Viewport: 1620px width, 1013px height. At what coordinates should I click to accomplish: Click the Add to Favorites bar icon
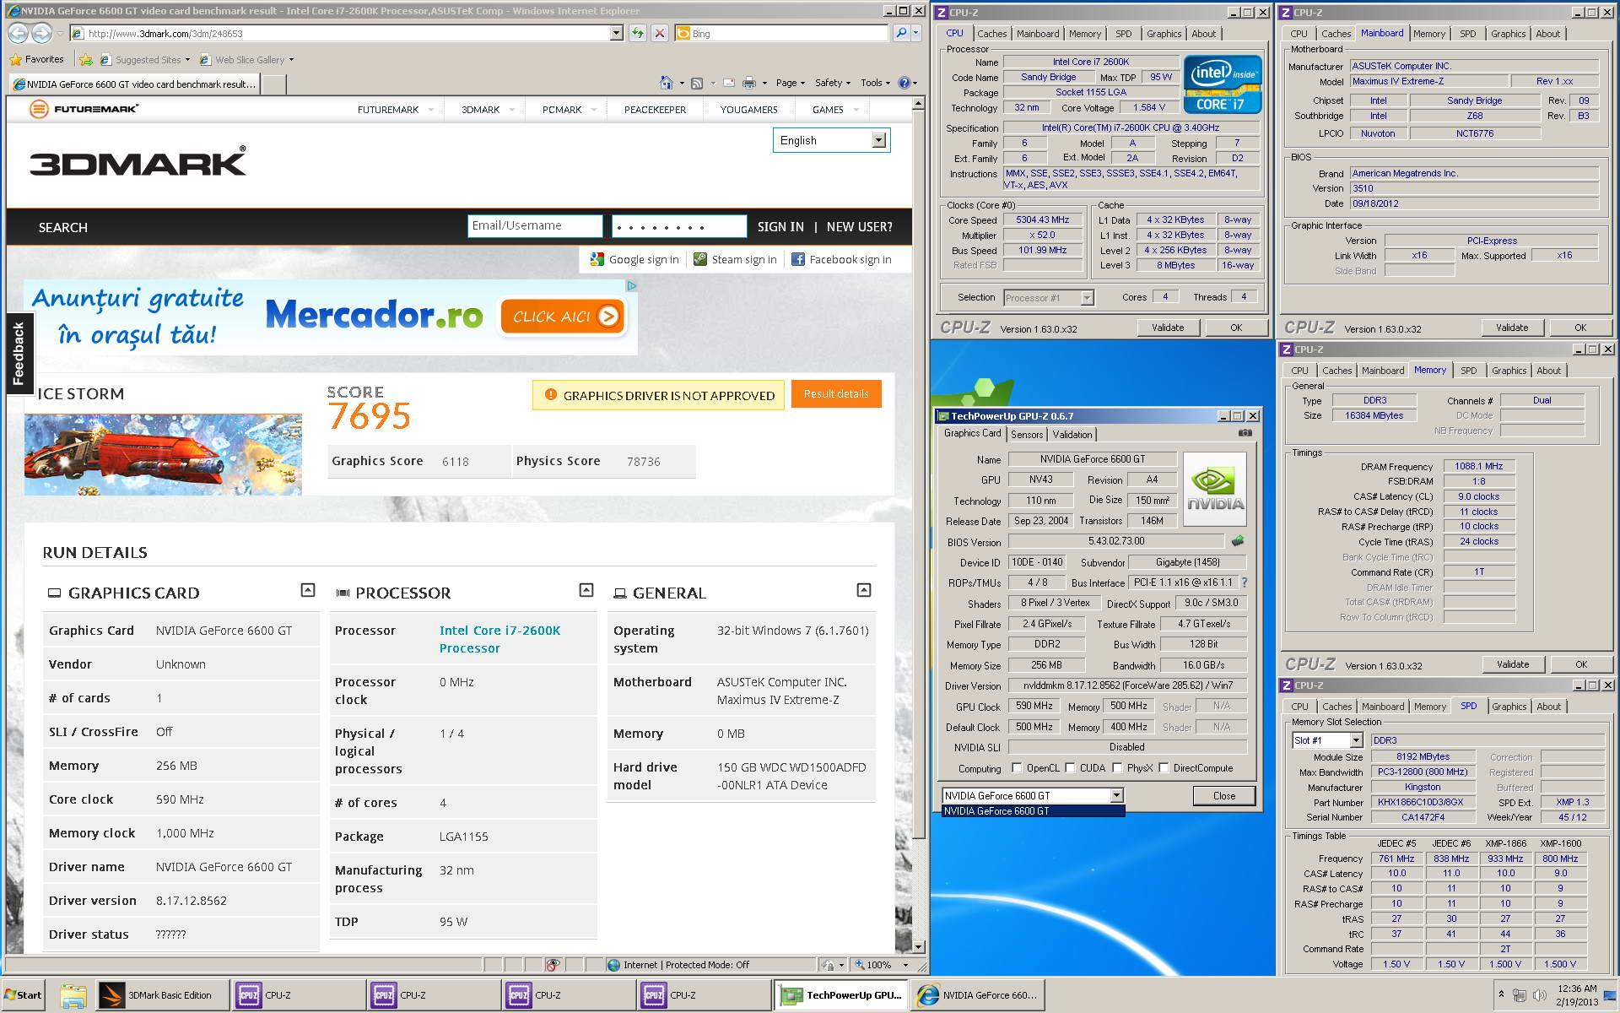tap(86, 60)
